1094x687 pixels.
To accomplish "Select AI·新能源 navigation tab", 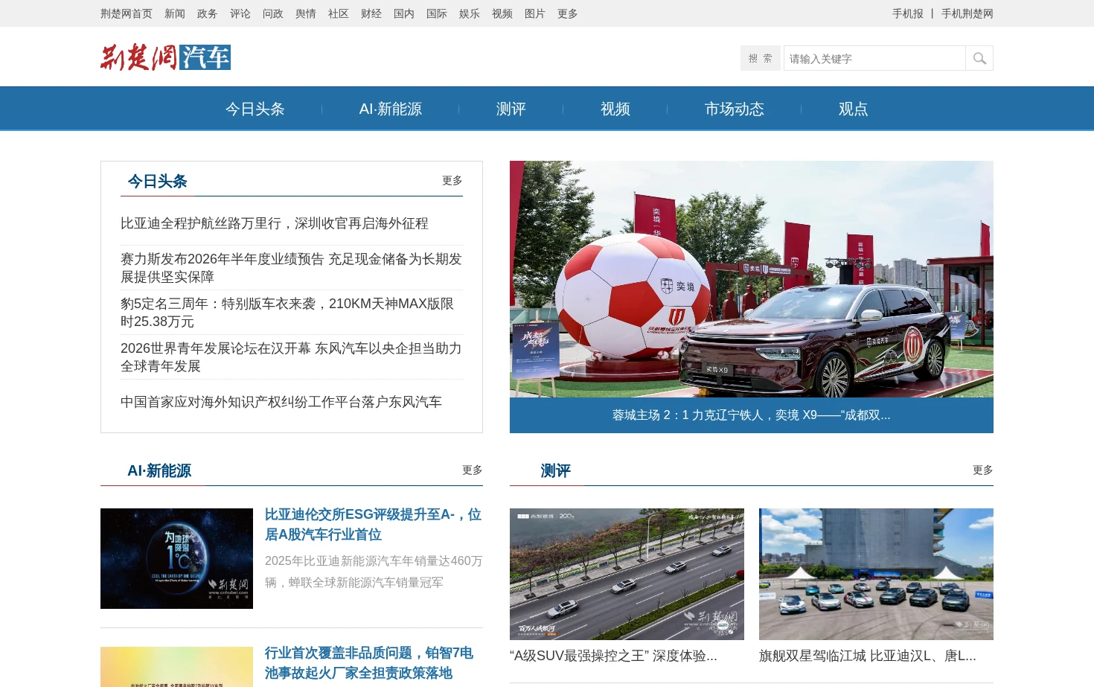I will tap(391, 109).
